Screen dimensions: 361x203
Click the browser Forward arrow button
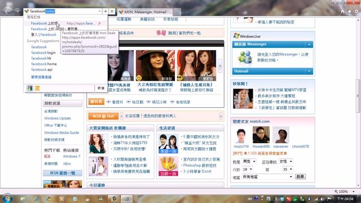tap(17, 11)
